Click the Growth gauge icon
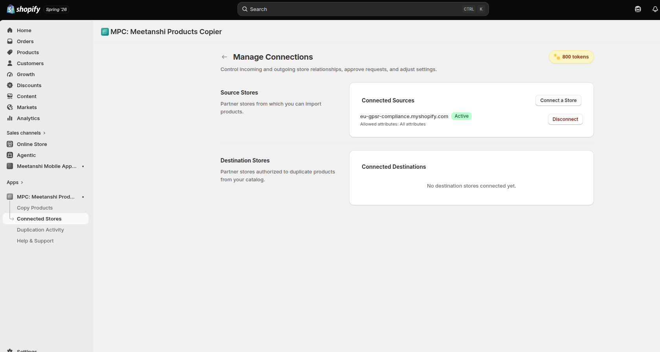This screenshot has height=352, width=660. pos(10,74)
